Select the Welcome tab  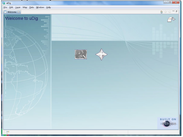tap(12, 12)
